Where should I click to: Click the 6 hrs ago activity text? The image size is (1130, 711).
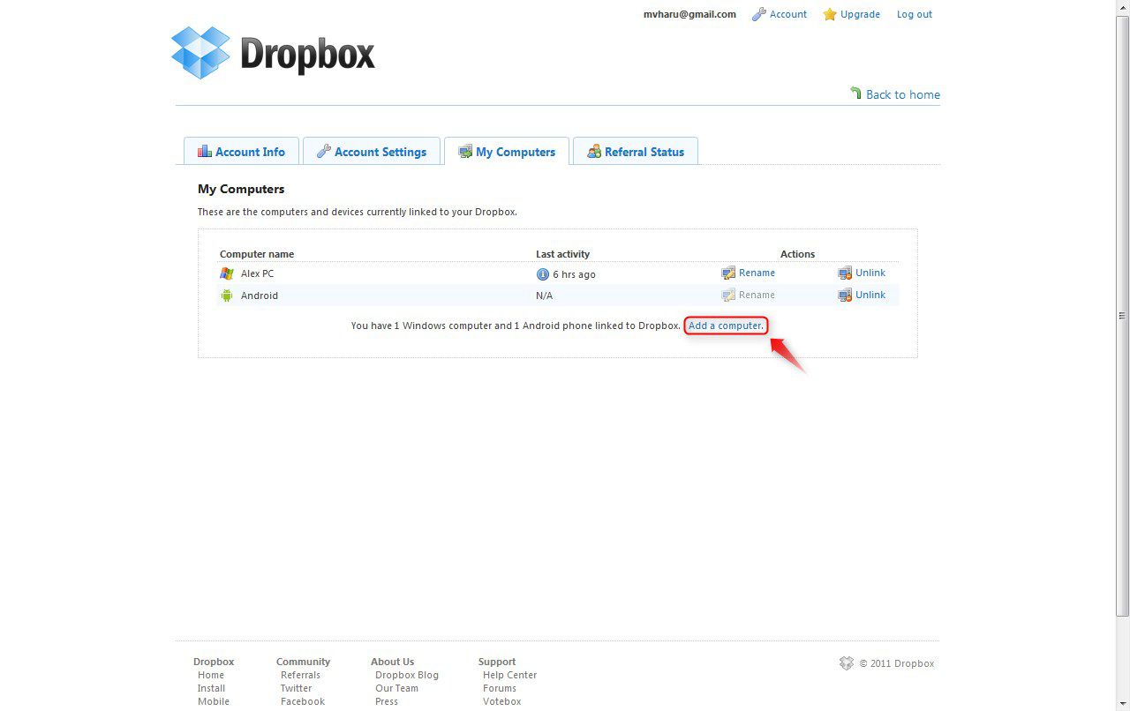(575, 274)
